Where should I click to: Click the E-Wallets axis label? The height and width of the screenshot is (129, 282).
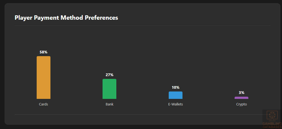pos(176,104)
